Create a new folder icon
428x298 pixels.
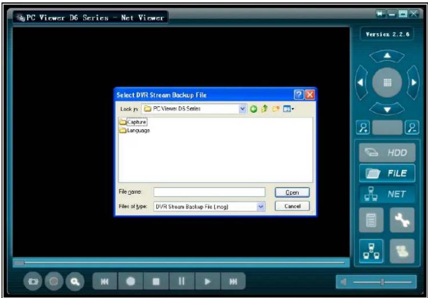tap(276, 109)
